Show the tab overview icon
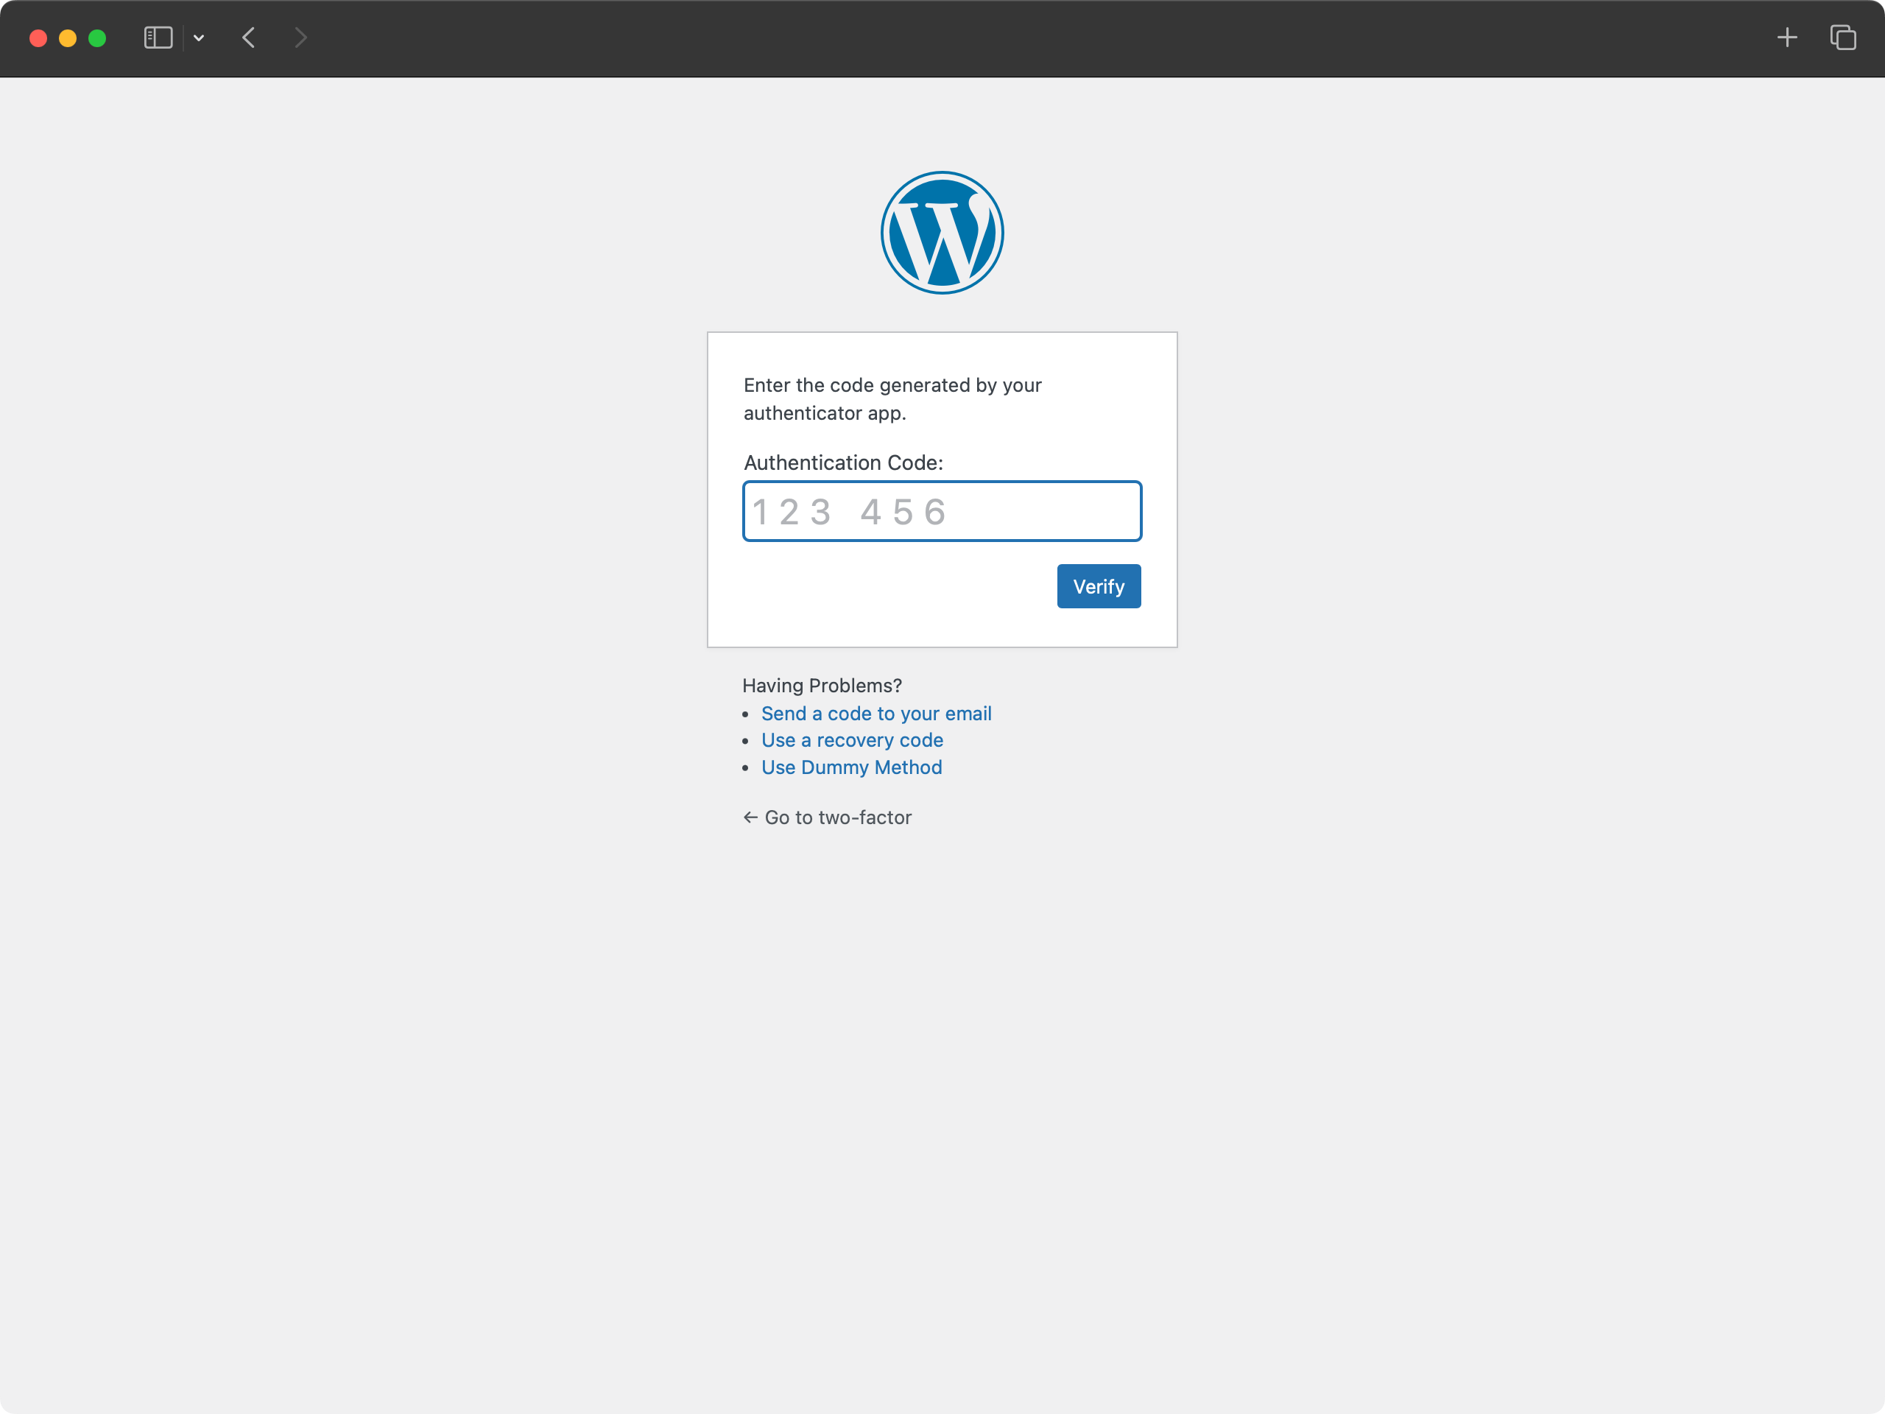The height and width of the screenshot is (1414, 1885). [x=1842, y=38]
